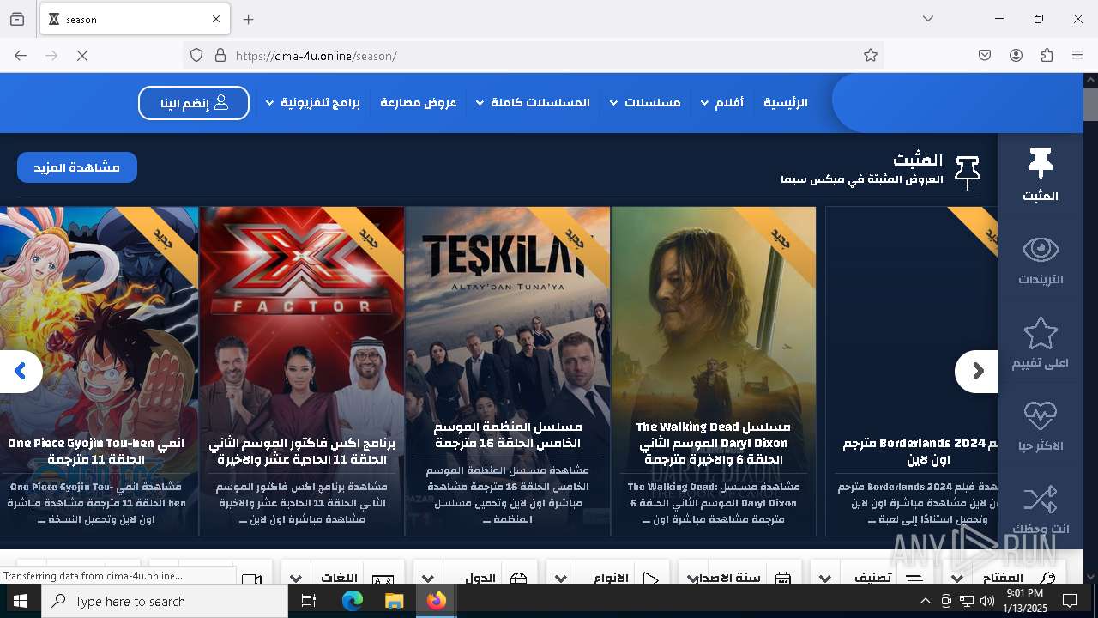Bookmark this page with the star icon
Viewport: 1098px width, 618px height.
(871, 56)
